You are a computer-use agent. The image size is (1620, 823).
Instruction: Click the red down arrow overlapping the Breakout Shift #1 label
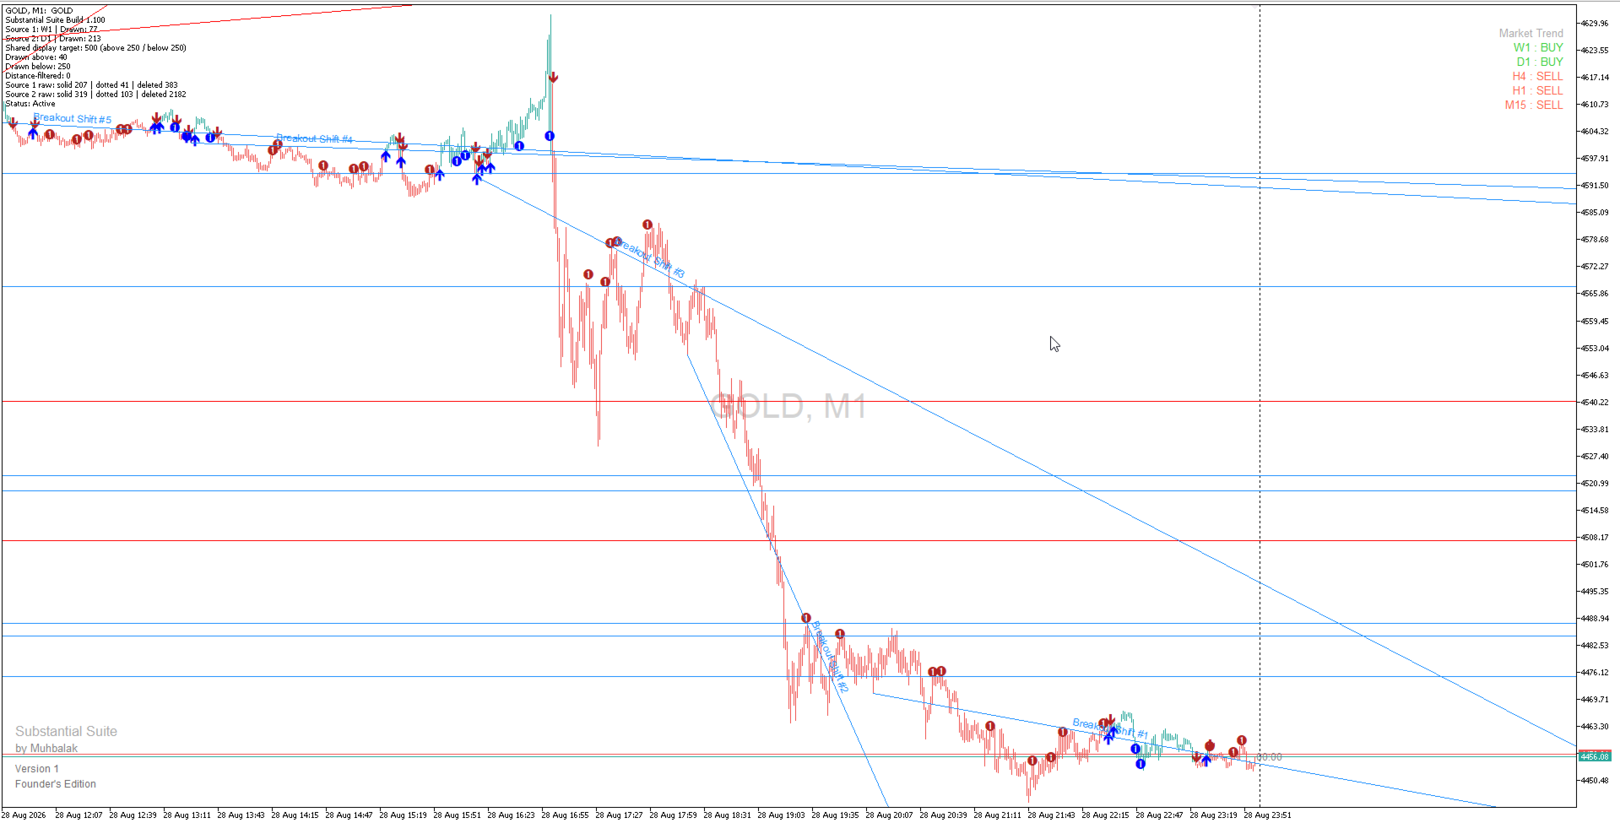click(x=1111, y=720)
